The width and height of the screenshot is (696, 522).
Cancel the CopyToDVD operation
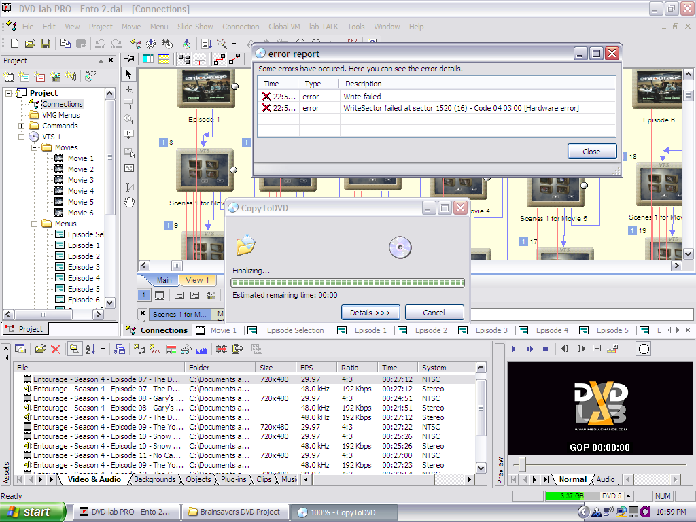(x=434, y=313)
